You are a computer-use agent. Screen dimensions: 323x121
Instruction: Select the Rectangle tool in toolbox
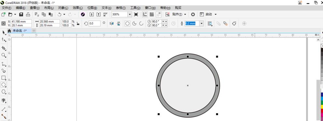pyautogui.click(x=4, y=78)
